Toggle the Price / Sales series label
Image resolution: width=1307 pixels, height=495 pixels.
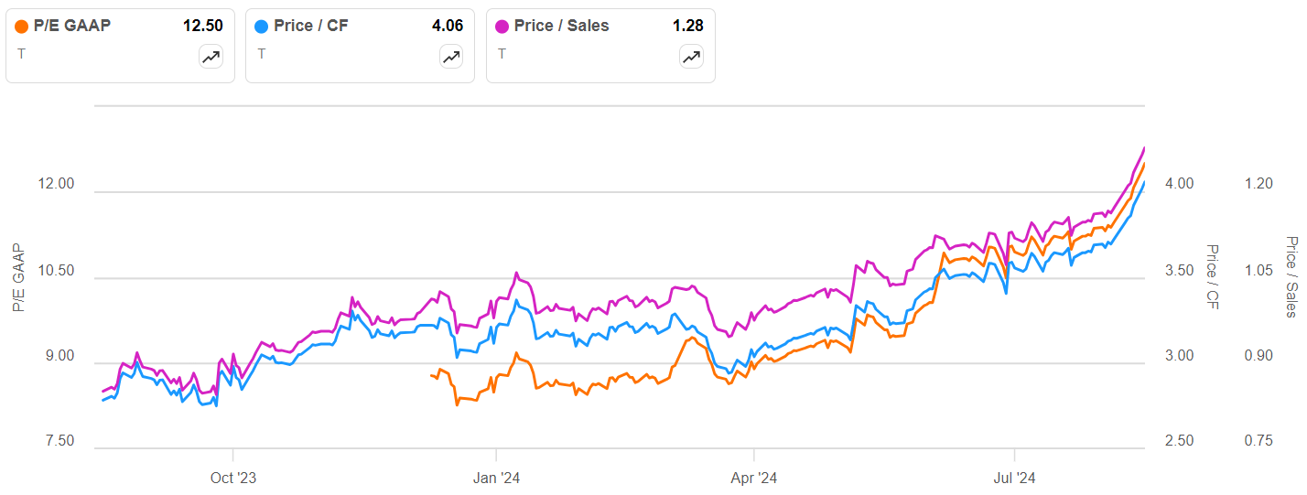(561, 26)
